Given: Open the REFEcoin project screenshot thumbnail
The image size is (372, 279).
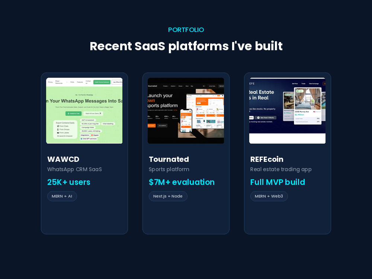Looking at the screenshot, I should (287, 110).
